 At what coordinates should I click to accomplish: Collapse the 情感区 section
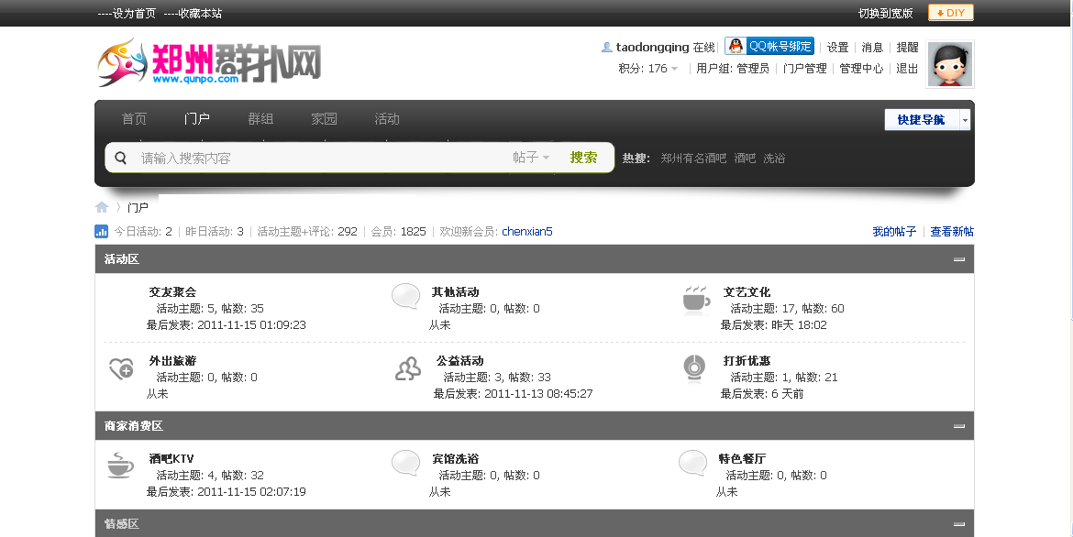point(959,524)
